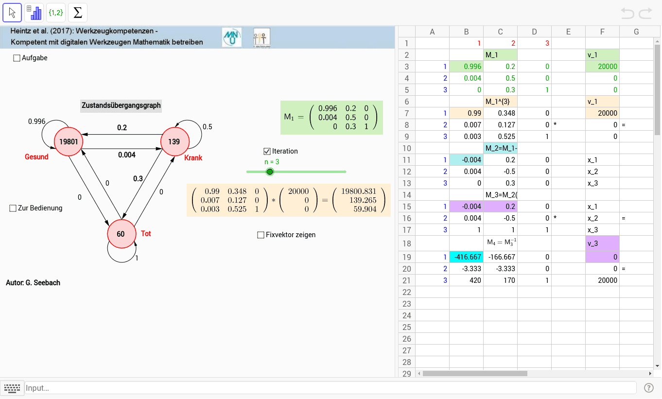Screen dimensions: 662x399
Task: Click the Autor: G. Seebach text
Action: coord(33,282)
